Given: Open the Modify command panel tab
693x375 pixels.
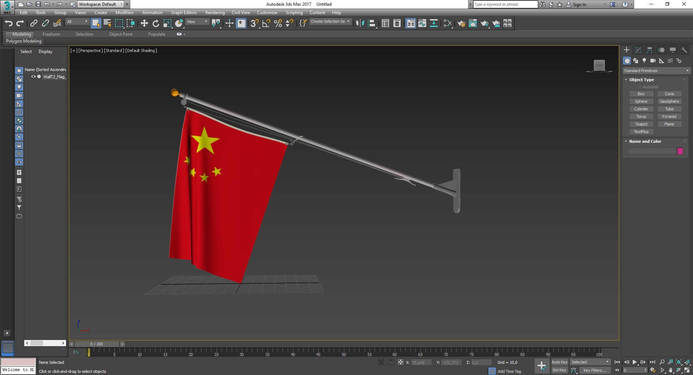Looking at the screenshot, I should [x=638, y=50].
